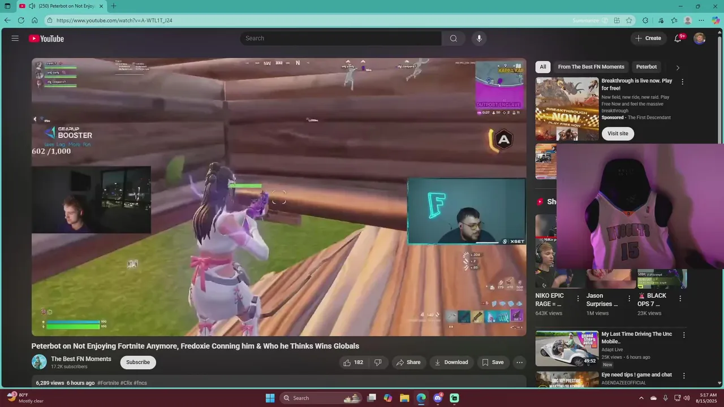
Task: Add page to favorites star
Action: pos(629,20)
